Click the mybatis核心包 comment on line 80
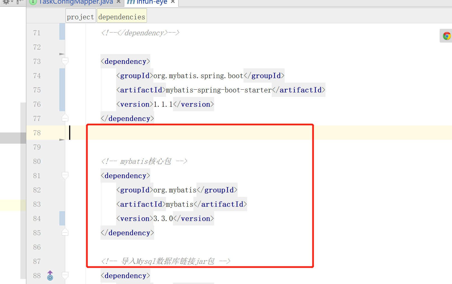The image size is (452, 284). click(x=144, y=161)
